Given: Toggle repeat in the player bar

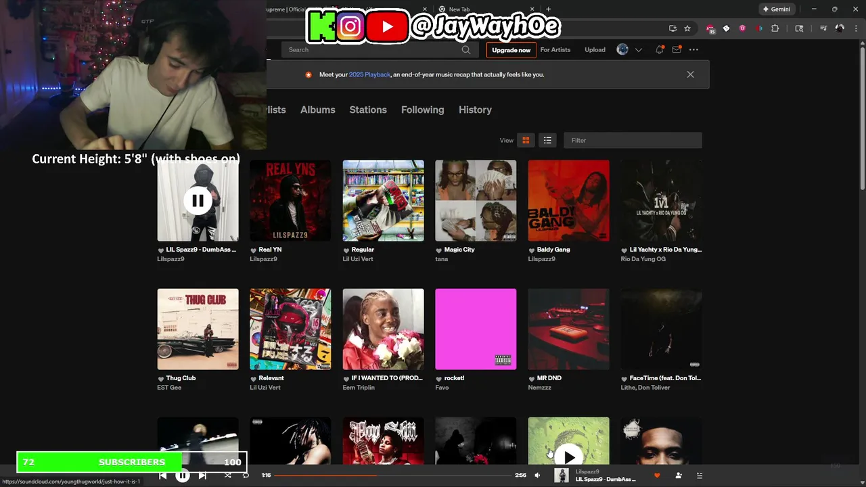Looking at the screenshot, I should (x=246, y=476).
